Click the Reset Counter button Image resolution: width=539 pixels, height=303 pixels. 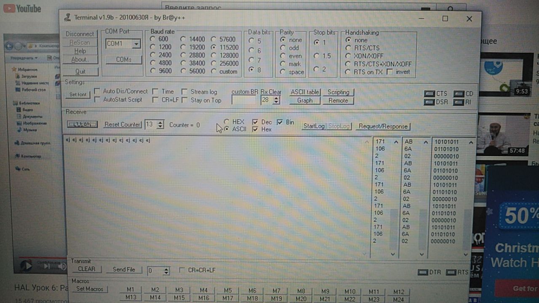(122, 125)
